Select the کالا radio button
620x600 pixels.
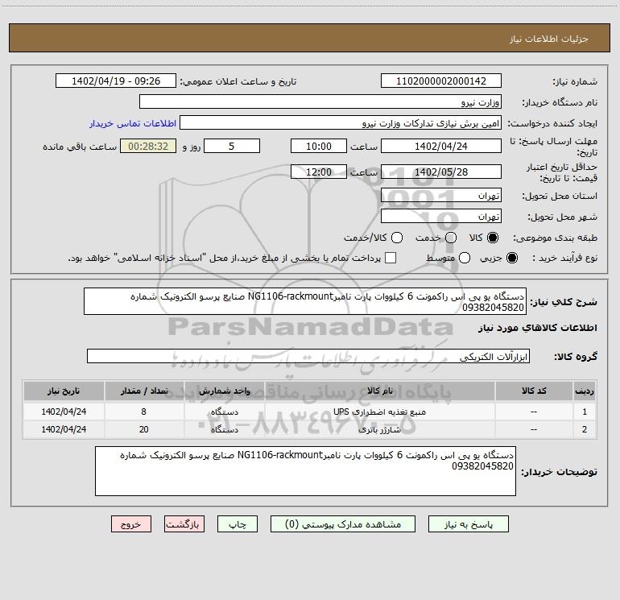coord(493,238)
